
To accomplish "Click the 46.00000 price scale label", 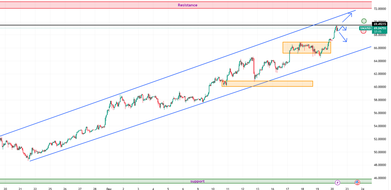I will point(380,178).
